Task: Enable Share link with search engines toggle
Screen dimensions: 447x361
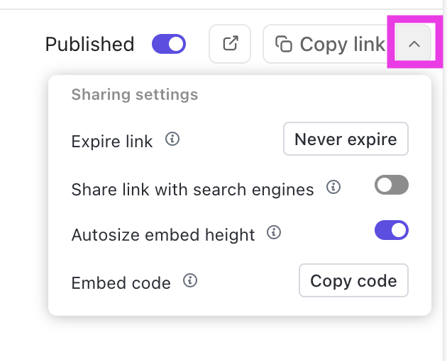Action: 392,185
